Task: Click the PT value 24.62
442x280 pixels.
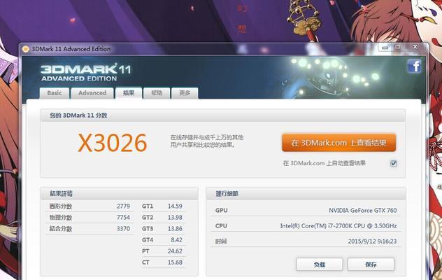Action: tap(175, 251)
